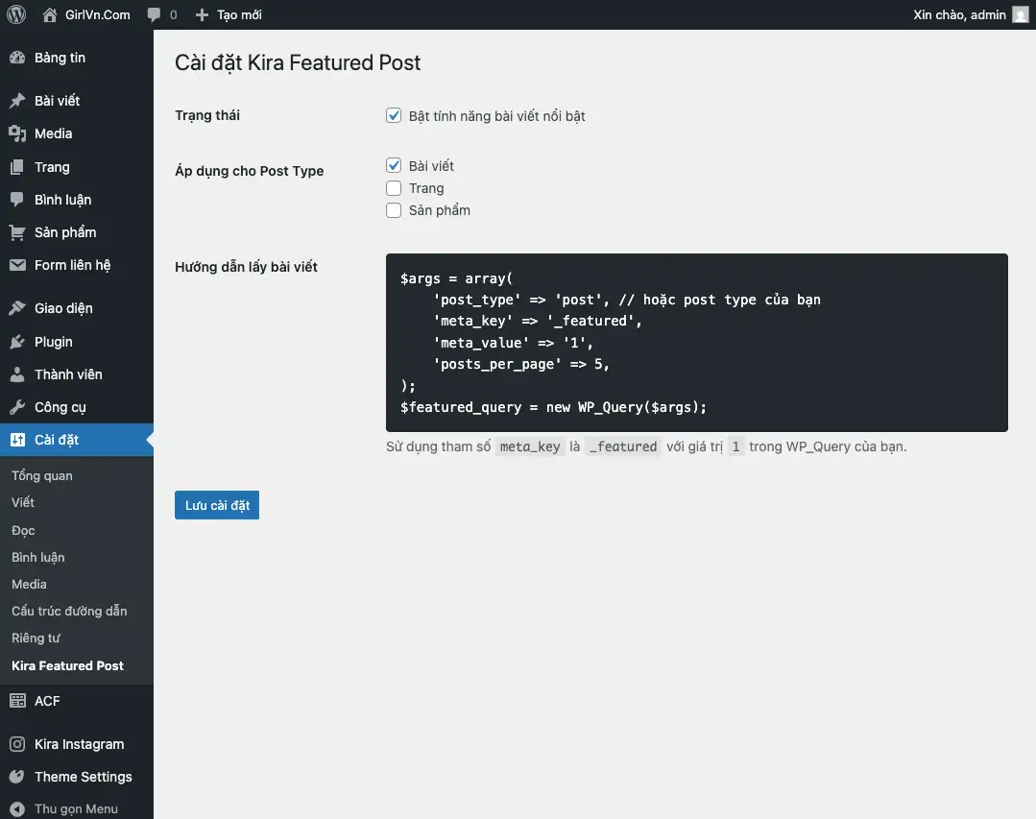Open Cấu trúc đường dẫn settings submenu
Image resolution: width=1036 pixels, height=819 pixels.
pos(69,611)
